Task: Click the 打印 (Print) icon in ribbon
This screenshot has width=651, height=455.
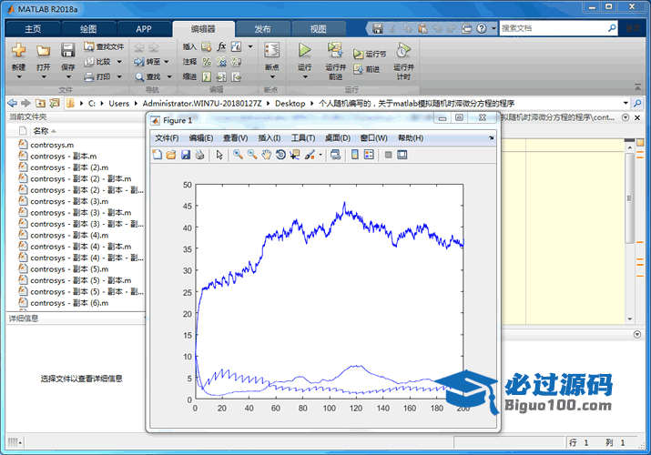Action: (x=89, y=76)
